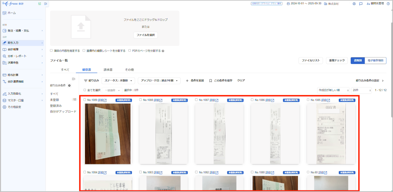The image size is (393, 192).
Task: Click the ファイルリスト button
Action: [x=311, y=60]
